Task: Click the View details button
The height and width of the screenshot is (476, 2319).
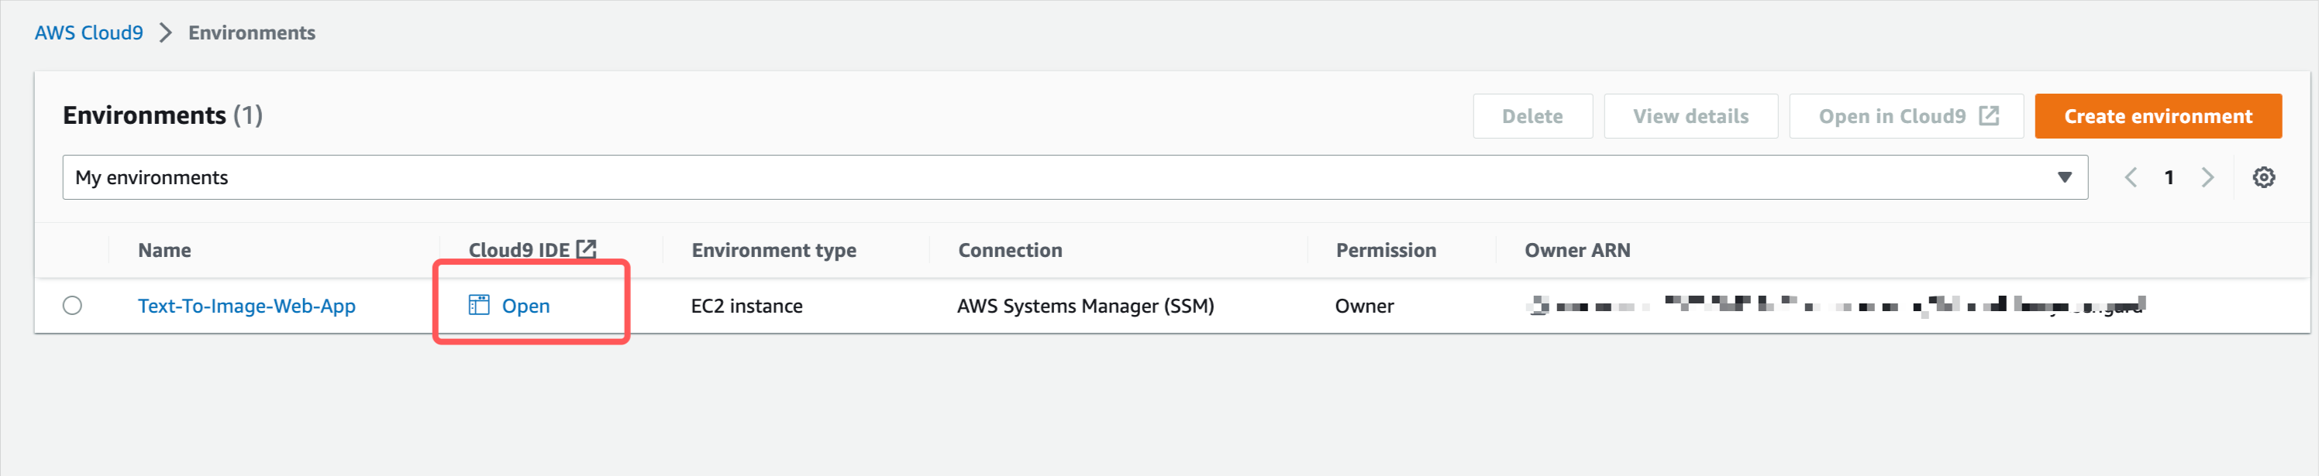Action: [x=1690, y=116]
